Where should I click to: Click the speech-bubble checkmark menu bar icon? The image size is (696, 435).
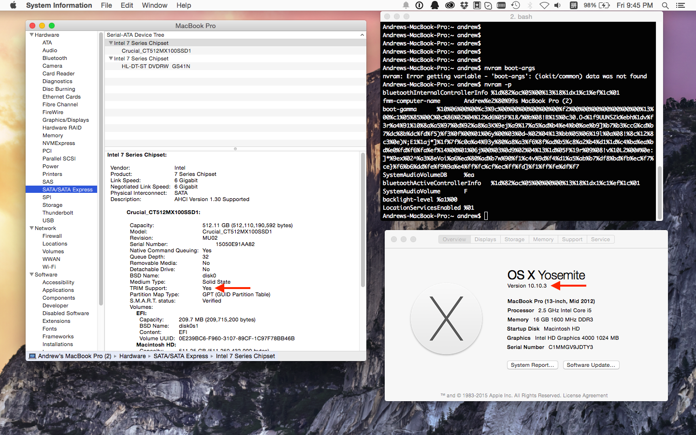(488, 5)
